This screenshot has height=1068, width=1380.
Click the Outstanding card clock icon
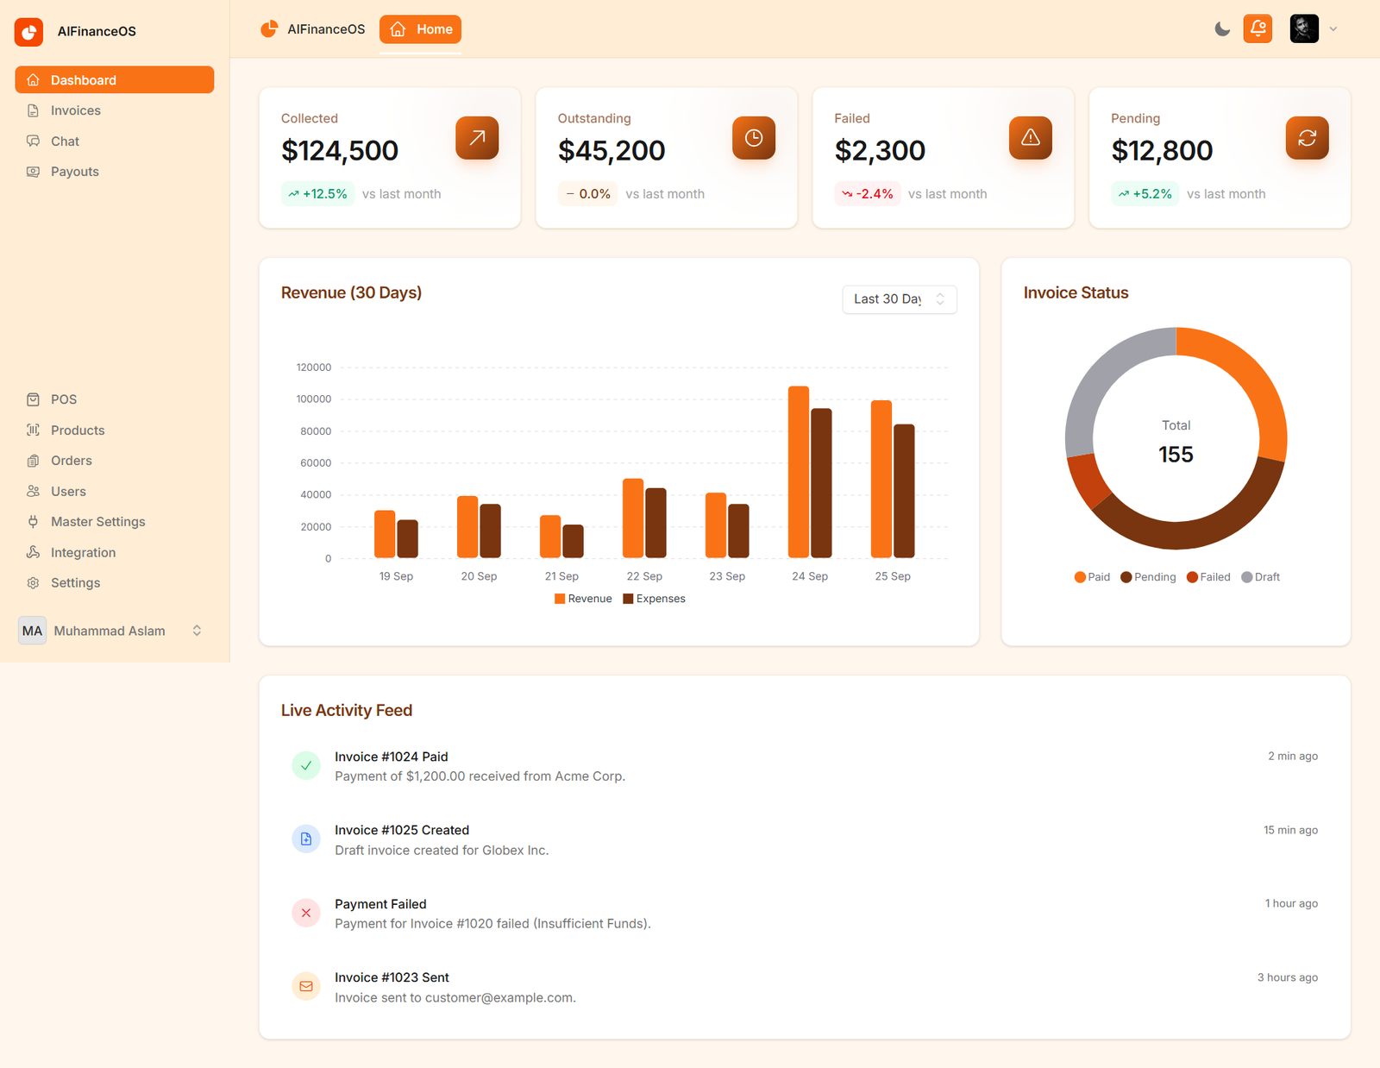[x=754, y=138]
